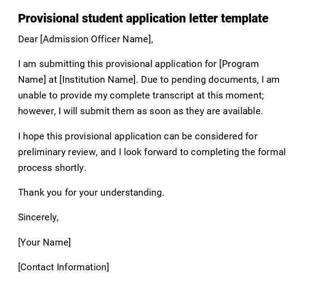
Task: Click the "Thank you for your understanding" line
Action: [x=91, y=192]
